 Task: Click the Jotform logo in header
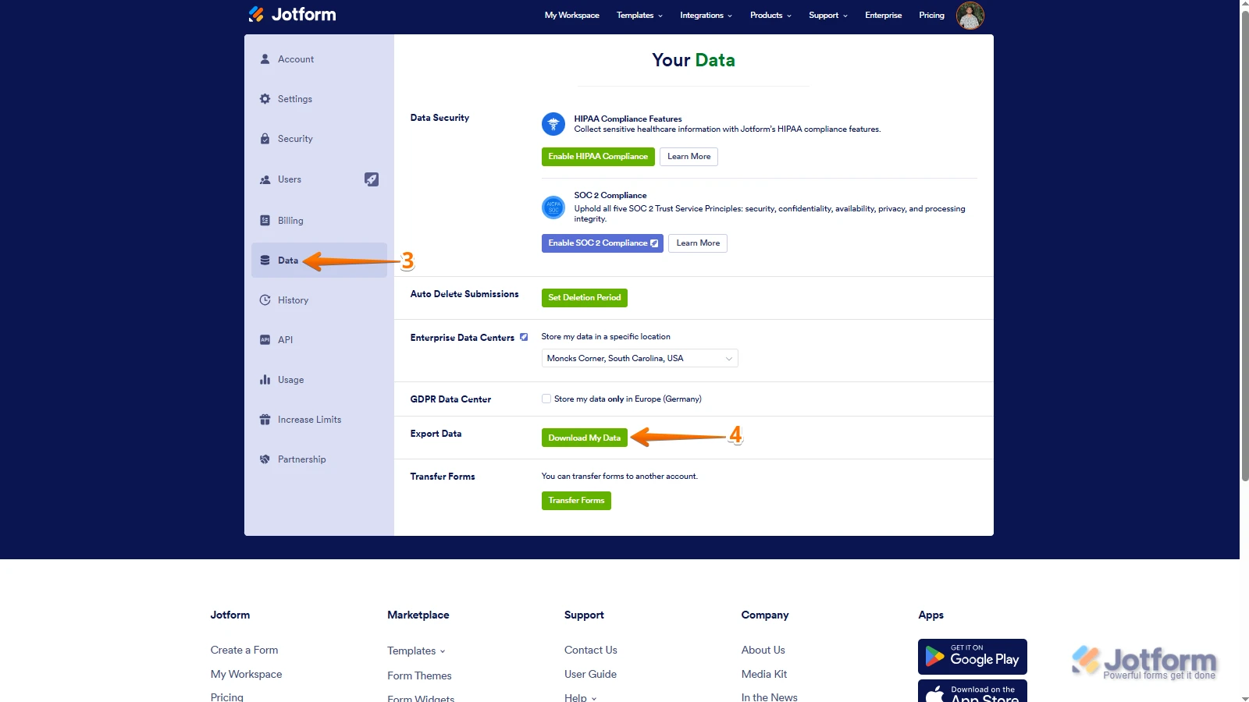pos(292,15)
